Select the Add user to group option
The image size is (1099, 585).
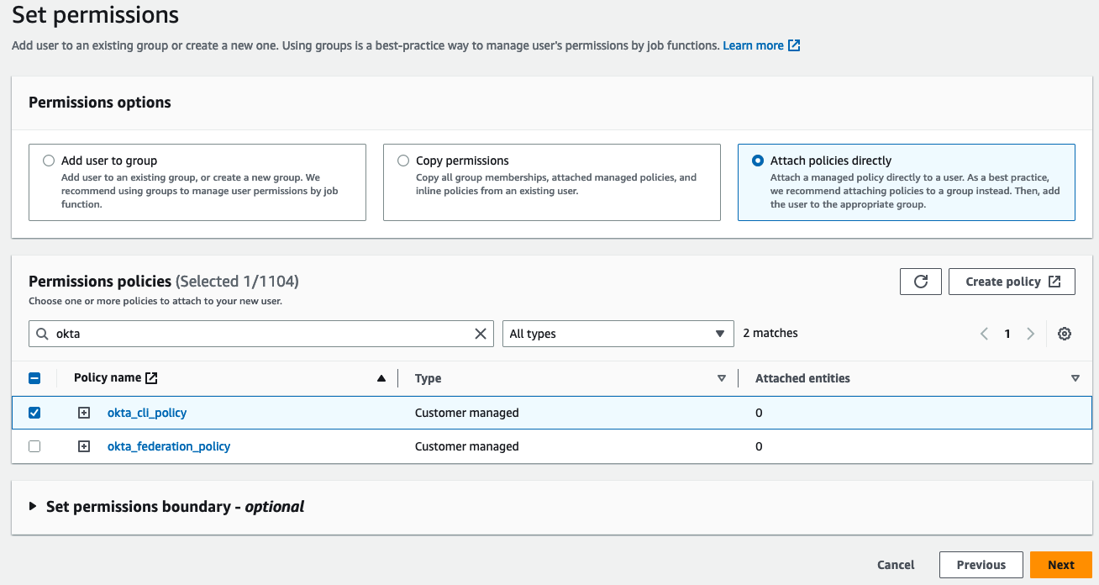49,161
